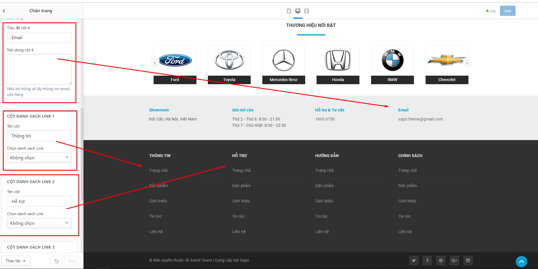538x269 pixels.
Task: Click the Đội Cấn, Hà Nội address text
Action: [173, 119]
